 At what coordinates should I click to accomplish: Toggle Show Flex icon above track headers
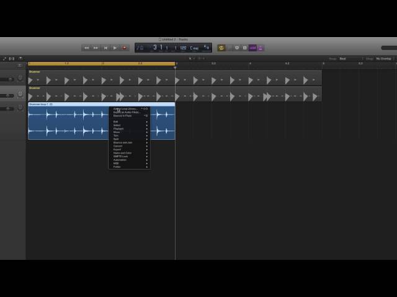coord(12,59)
